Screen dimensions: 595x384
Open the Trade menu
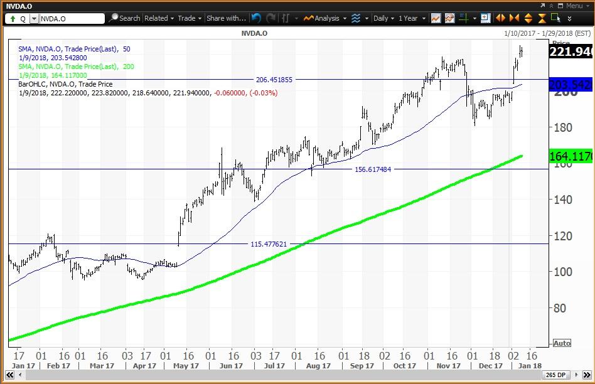click(x=190, y=18)
